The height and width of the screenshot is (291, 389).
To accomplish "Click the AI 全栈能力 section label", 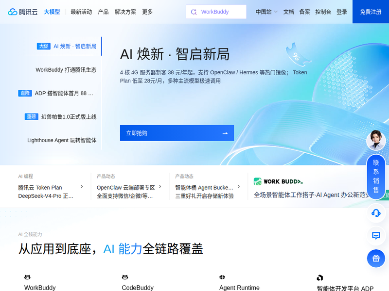I will [x=30, y=234].
